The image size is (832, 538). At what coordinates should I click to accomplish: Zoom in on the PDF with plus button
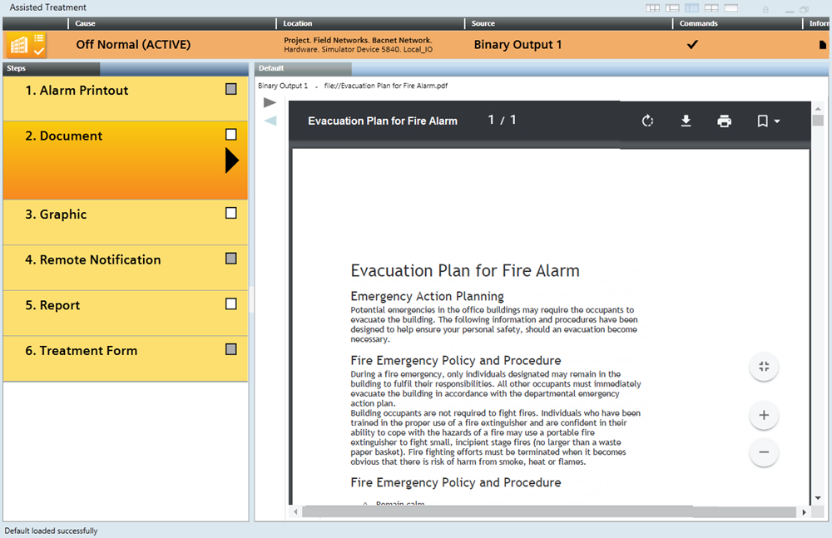pos(764,415)
